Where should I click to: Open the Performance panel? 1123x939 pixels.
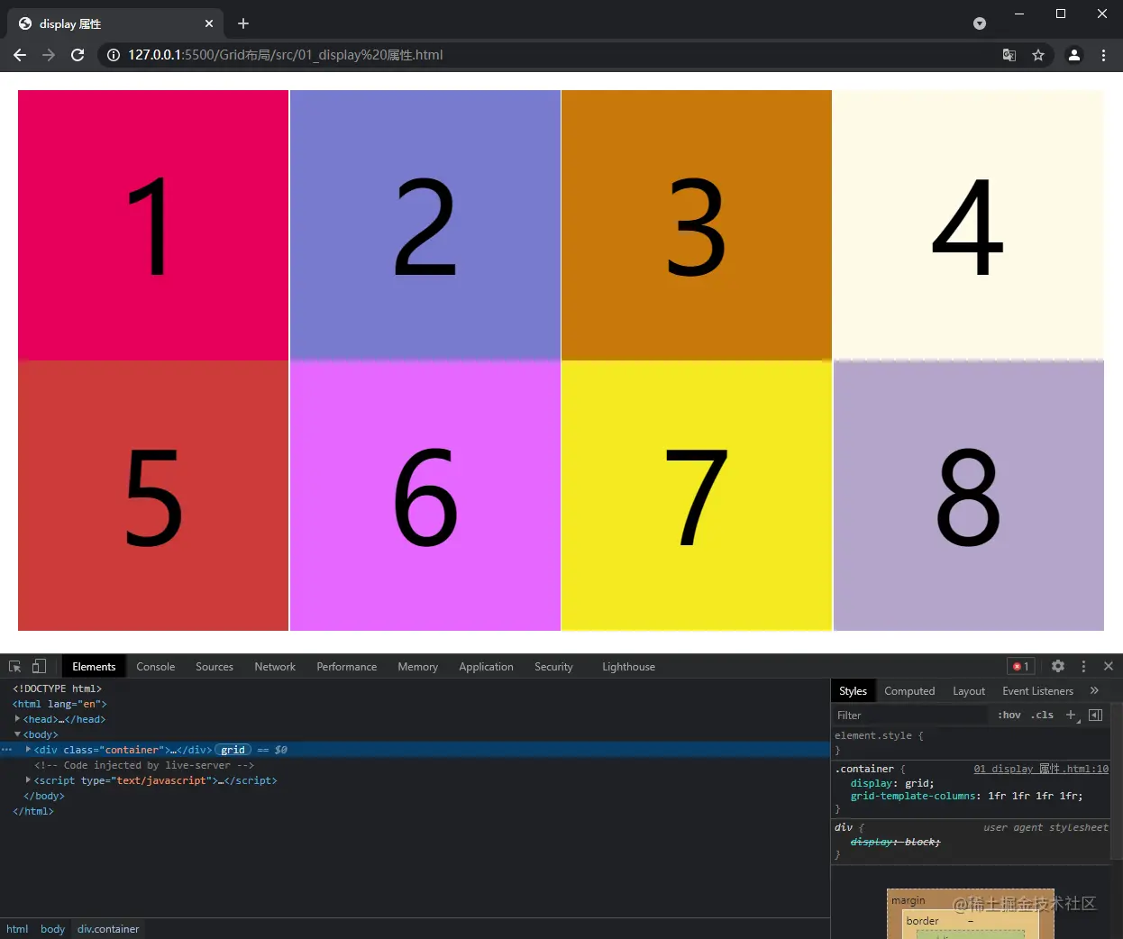click(x=347, y=667)
